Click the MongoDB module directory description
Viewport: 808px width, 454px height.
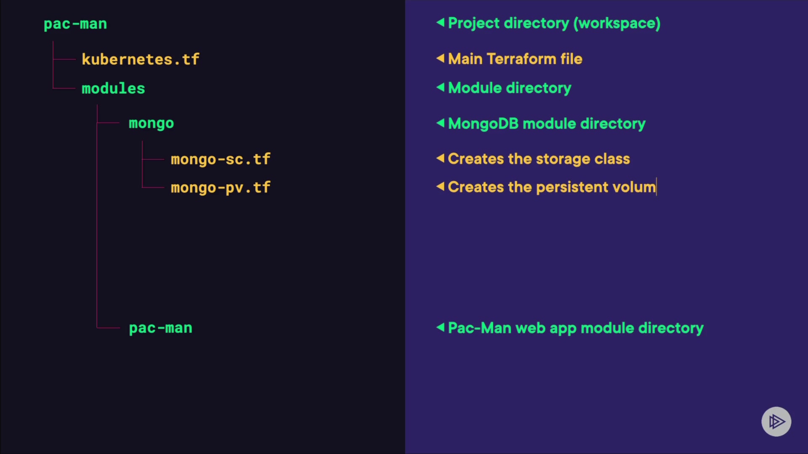pos(546,124)
